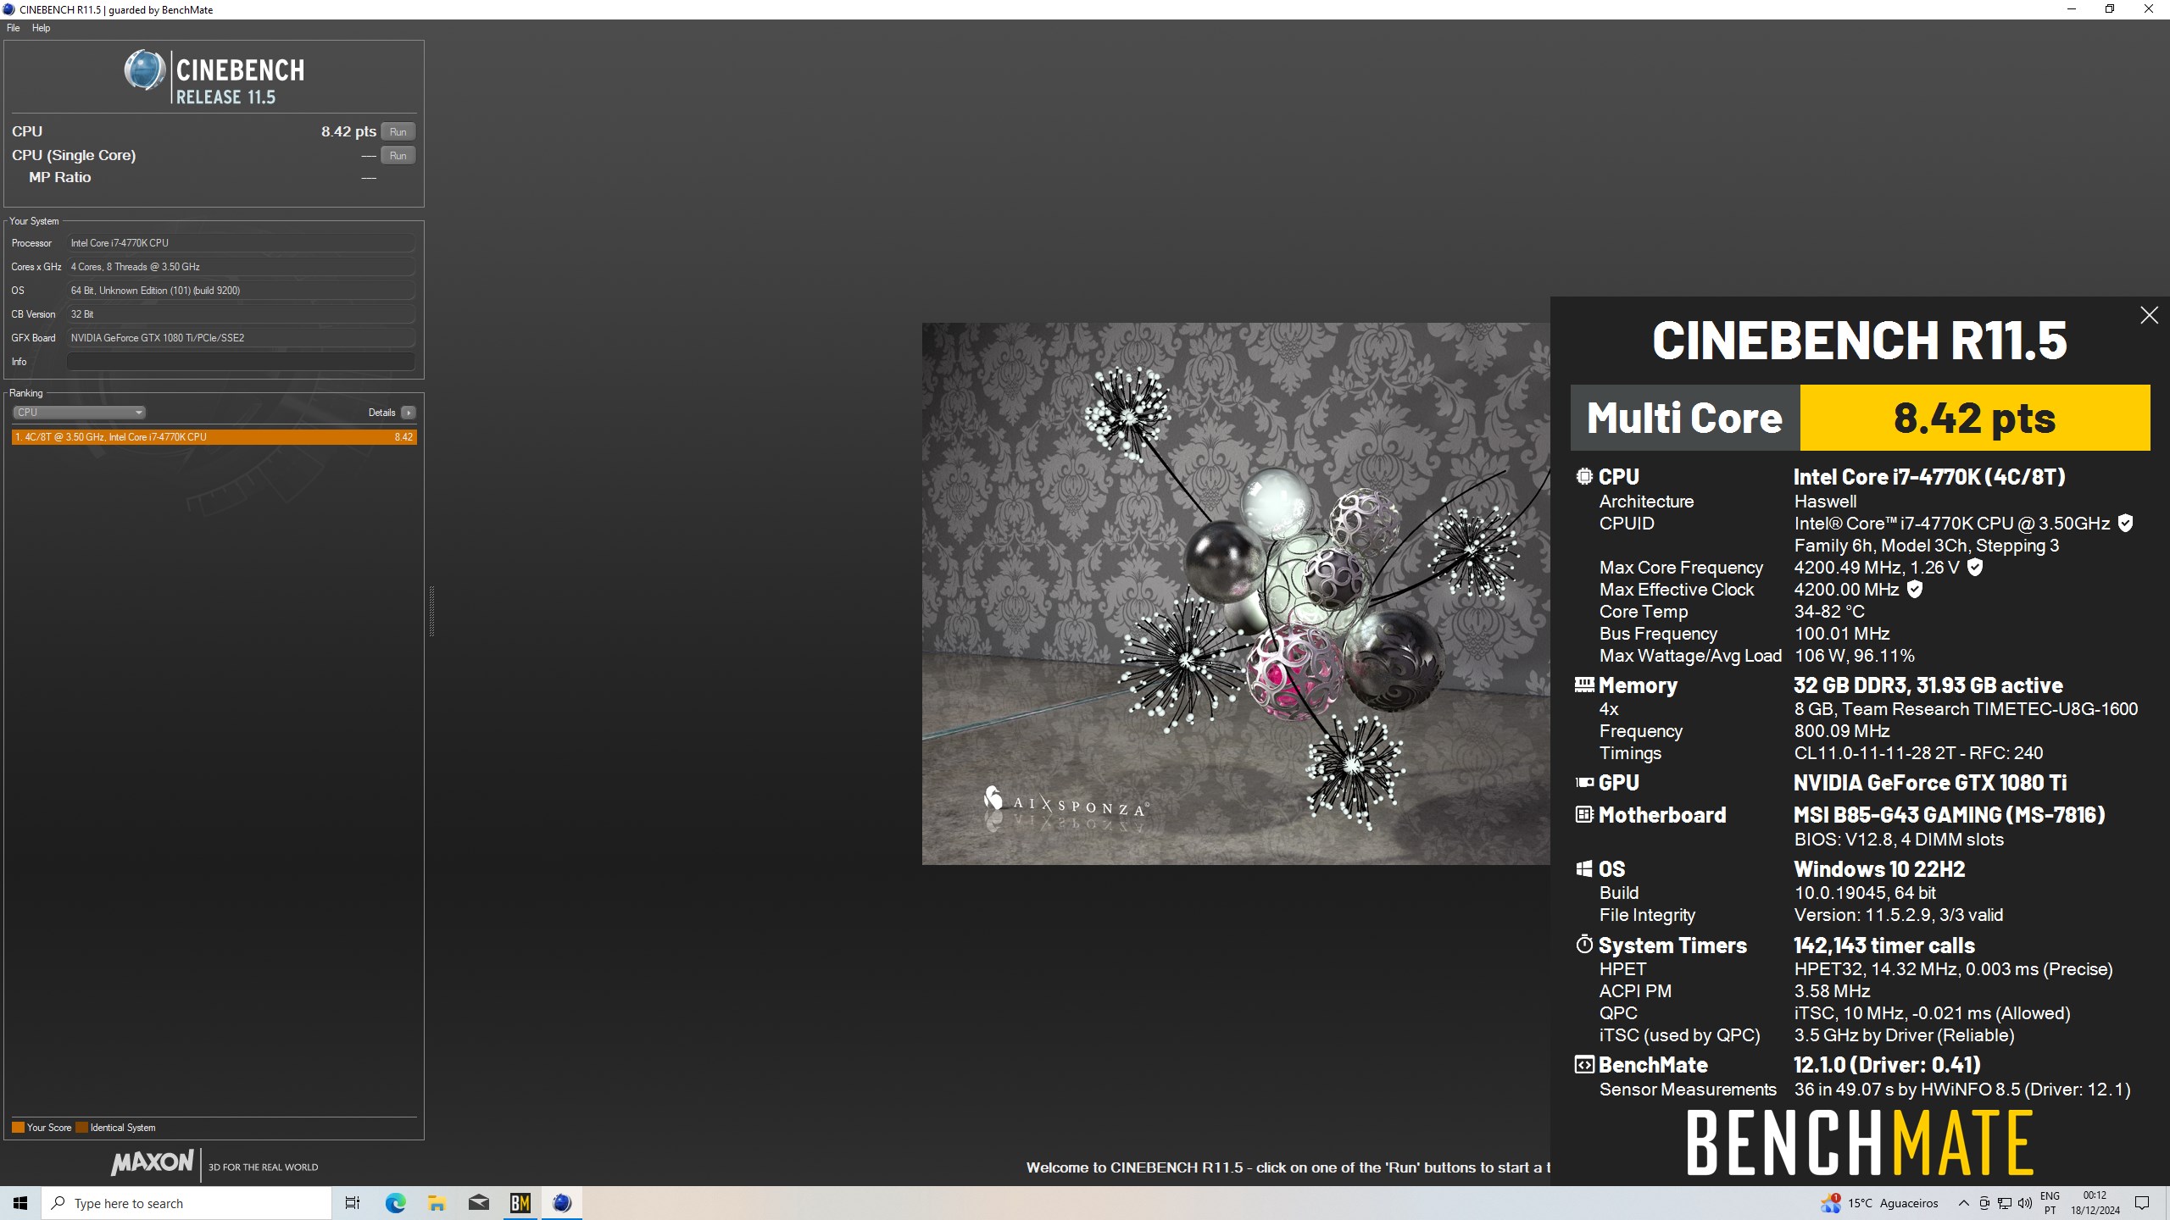Click the BenchMate code icon

[1583, 1064]
